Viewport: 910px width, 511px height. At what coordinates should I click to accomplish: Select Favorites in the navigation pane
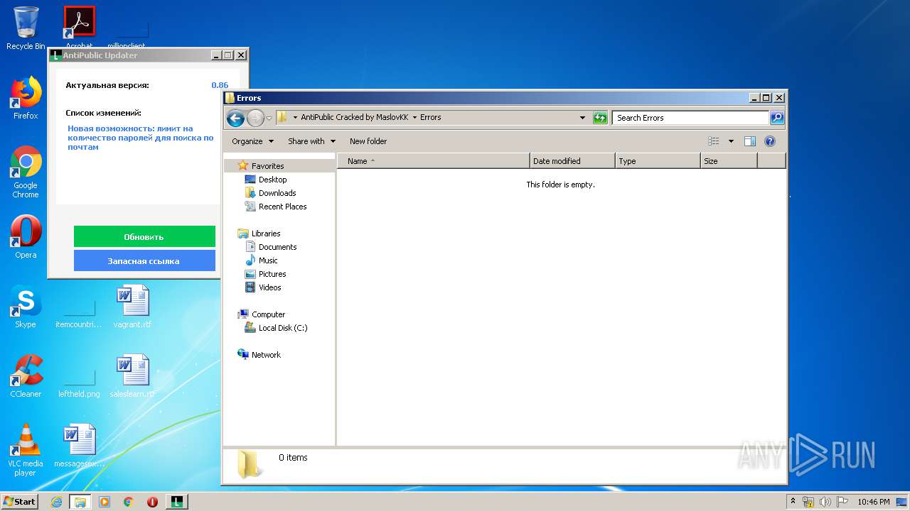point(267,166)
